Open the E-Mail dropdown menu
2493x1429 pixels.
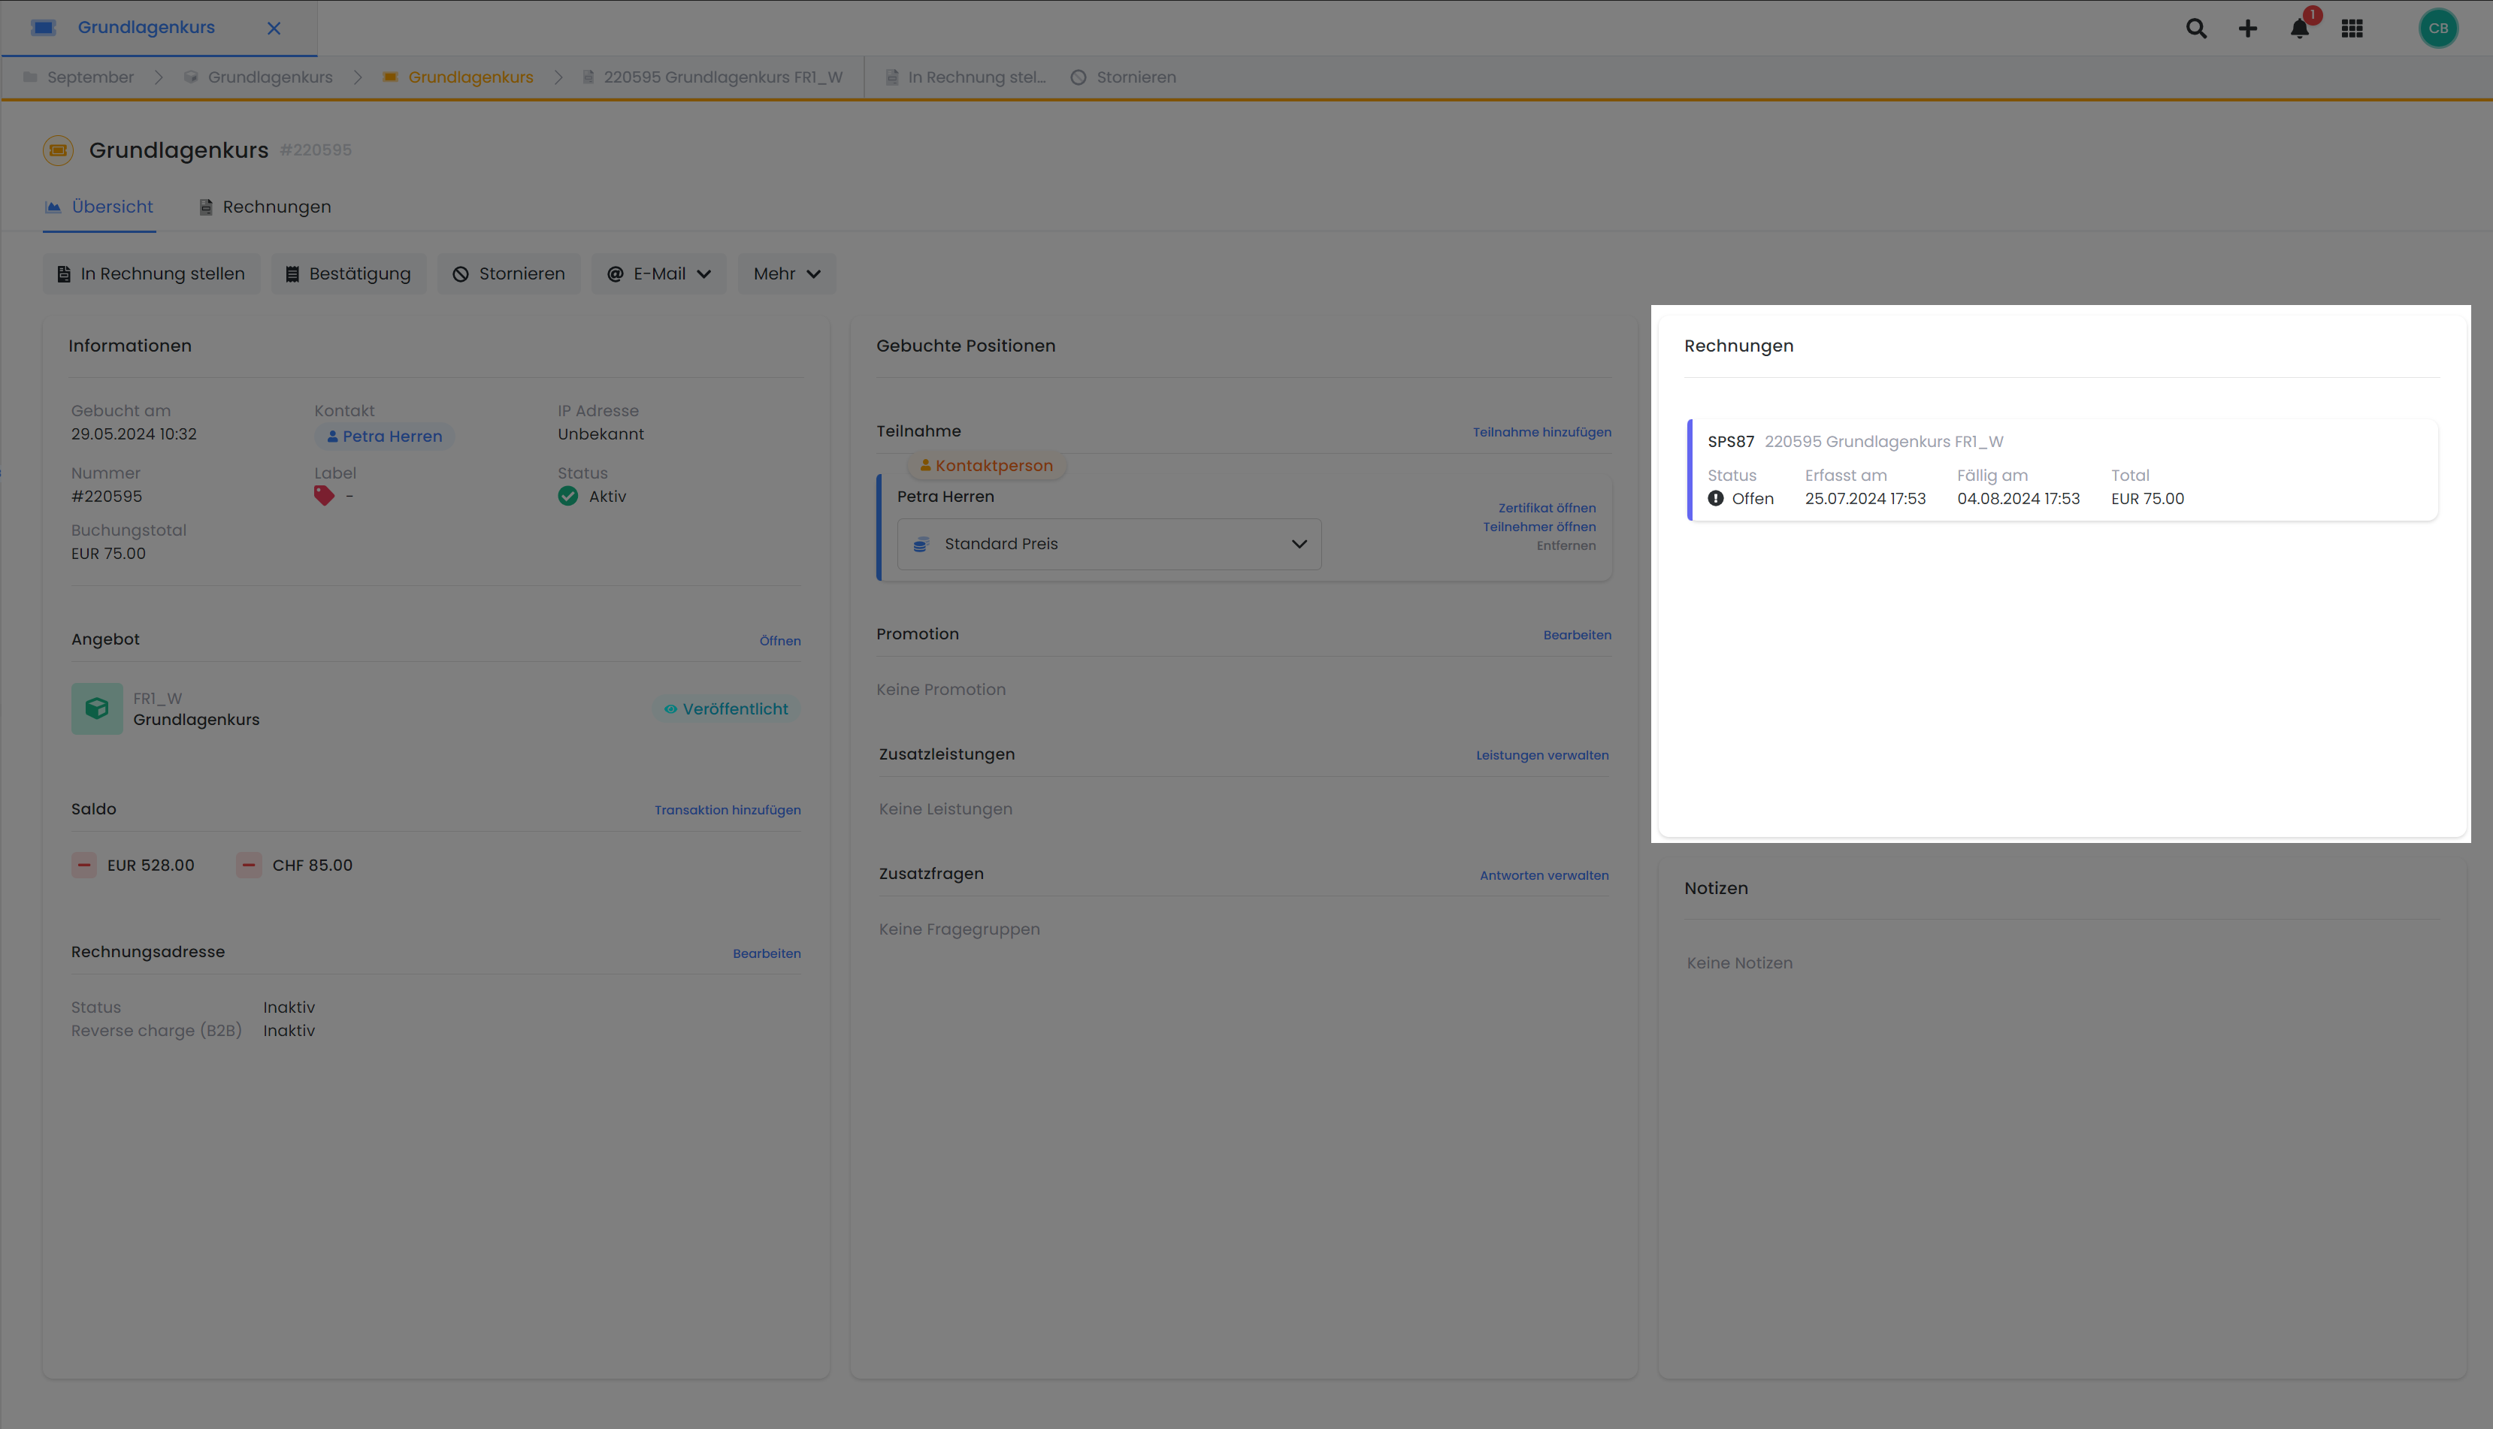(x=658, y=273)
